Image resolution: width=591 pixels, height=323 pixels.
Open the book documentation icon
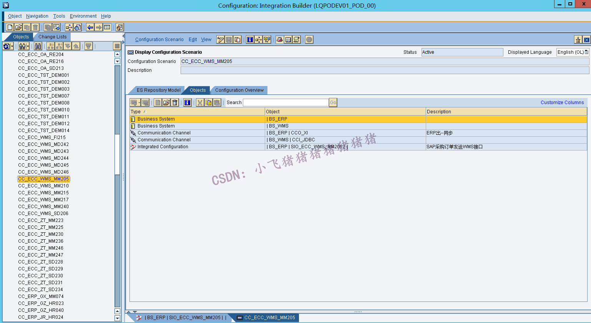click(x=288, y=40)
